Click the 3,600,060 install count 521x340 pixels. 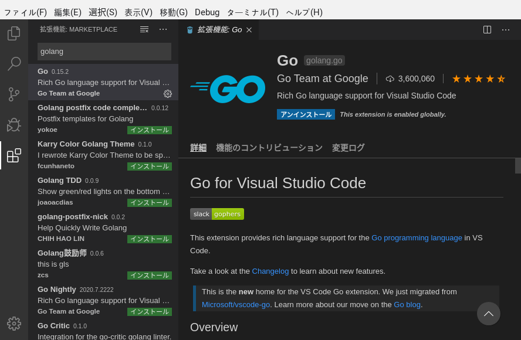click(416, 79)
